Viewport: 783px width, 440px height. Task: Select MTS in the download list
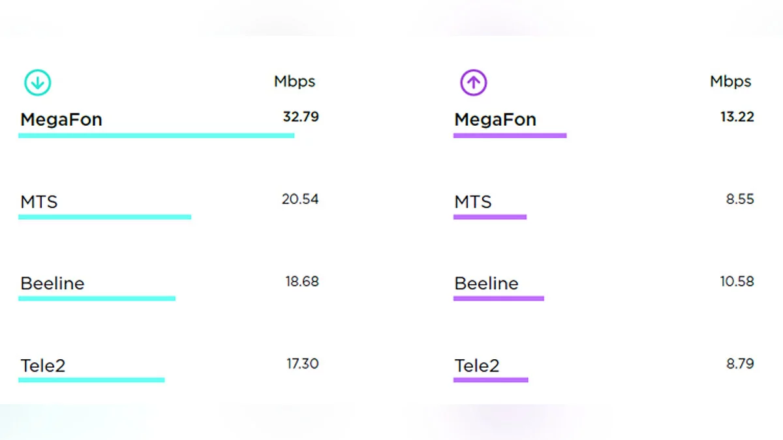[x=39, y=202]
